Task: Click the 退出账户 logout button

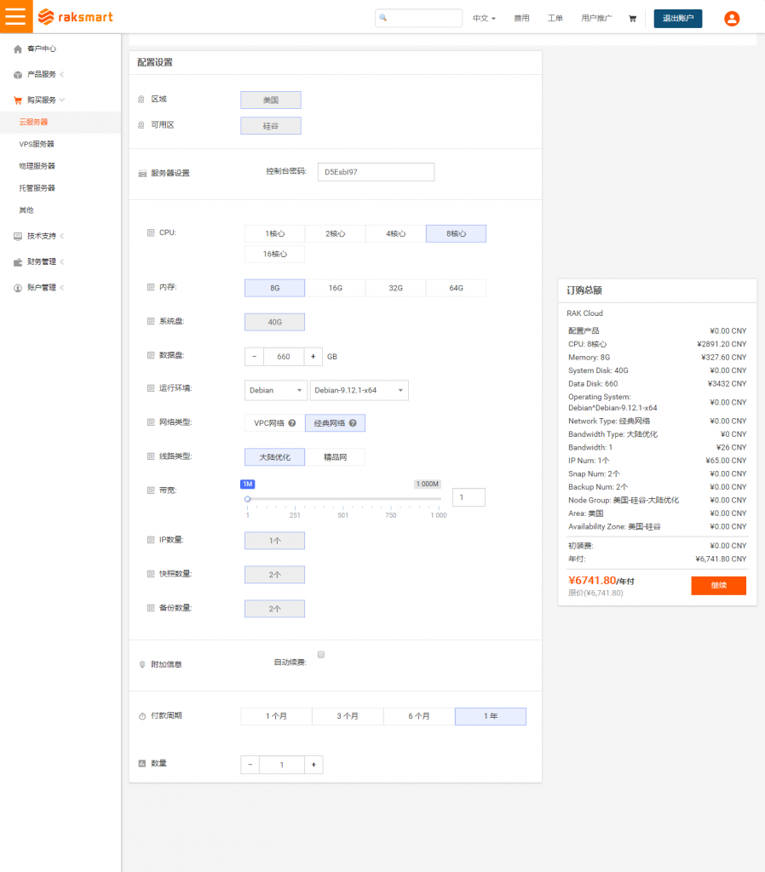Action: 677,19
